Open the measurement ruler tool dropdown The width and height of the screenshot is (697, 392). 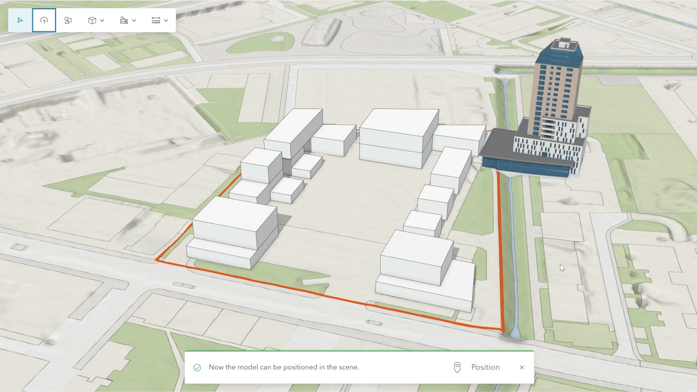[160, 20]
